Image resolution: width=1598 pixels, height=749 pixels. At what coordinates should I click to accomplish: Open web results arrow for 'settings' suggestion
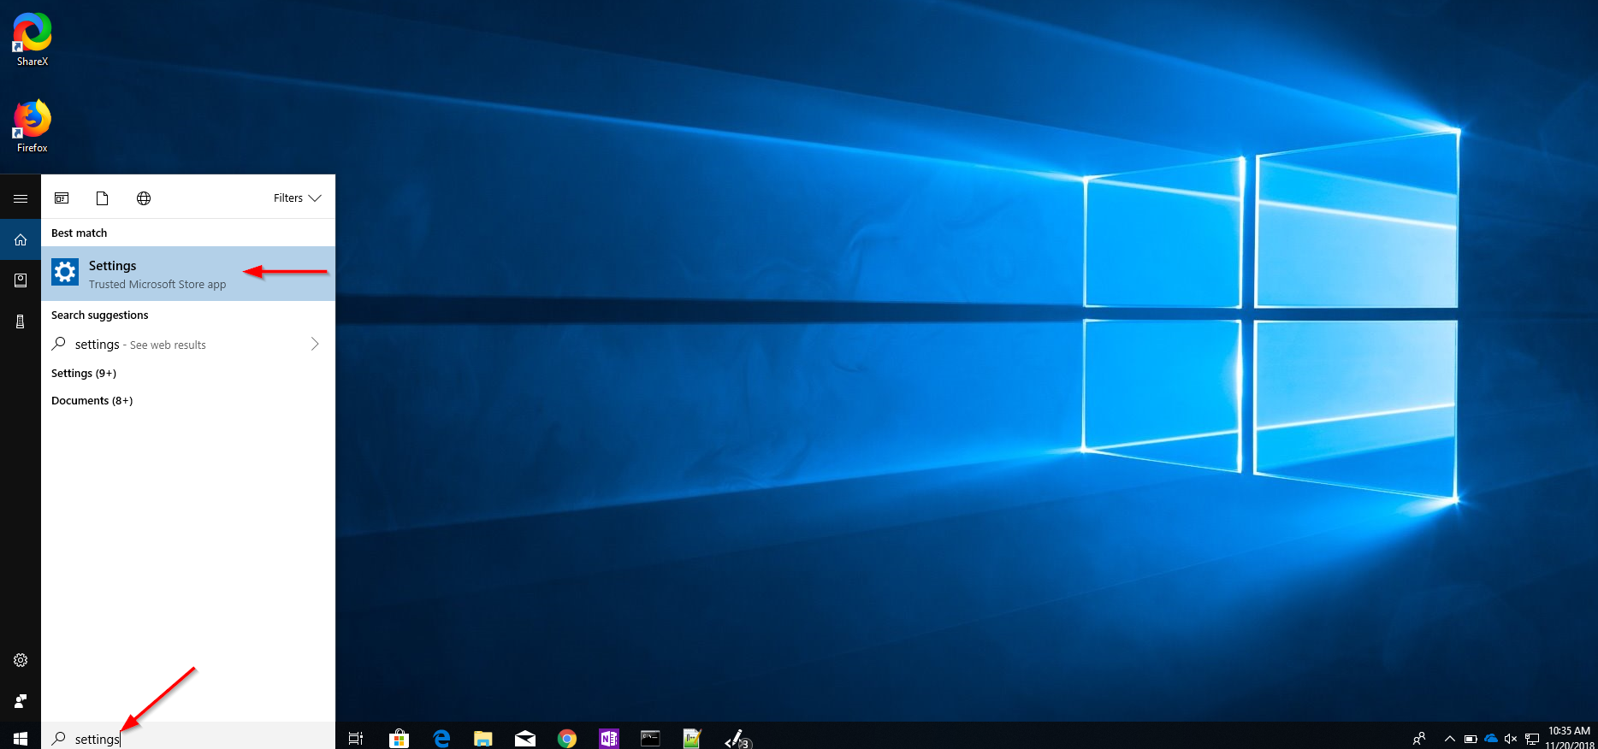pyautogui.click(x=314, y=344)
